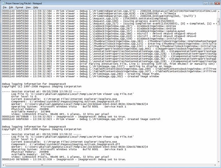Click the ImagePropertiesDockingWindow.cpp,944 line
This screenshot has height=168, width=221.
pyautogui.click(x=109, y=49)
